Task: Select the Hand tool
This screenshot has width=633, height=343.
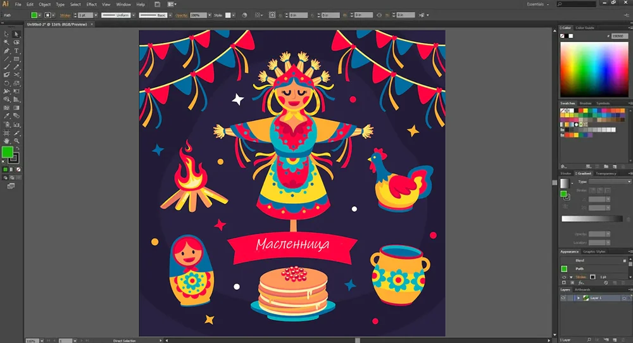Action: pos(6,140)
